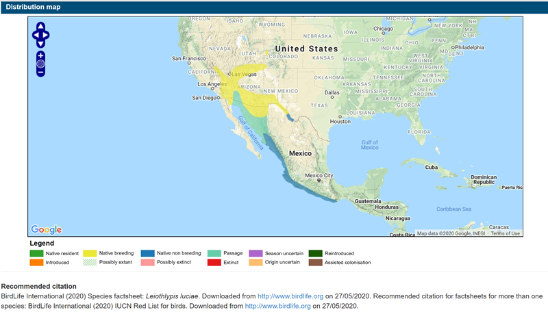Pan the map right with arrow control
This screenshot has width=548, height=312.
[x=47, y=34]
